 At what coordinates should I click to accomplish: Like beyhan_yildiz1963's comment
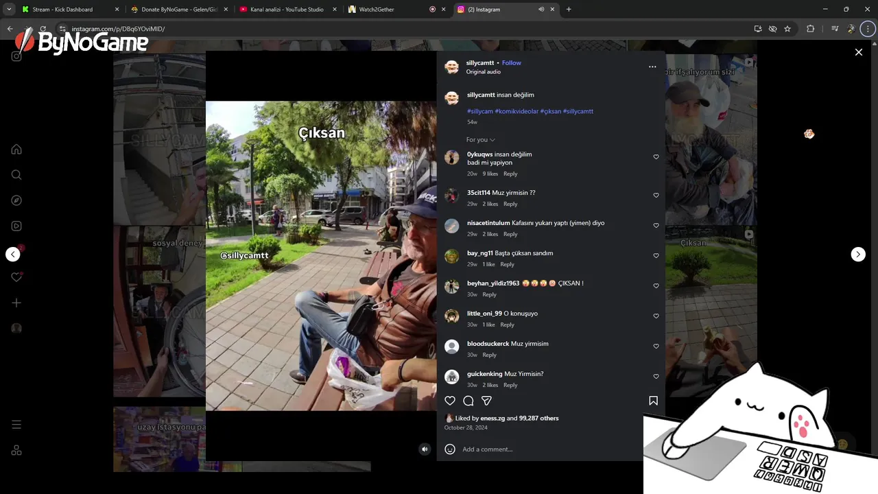[656, 286]
